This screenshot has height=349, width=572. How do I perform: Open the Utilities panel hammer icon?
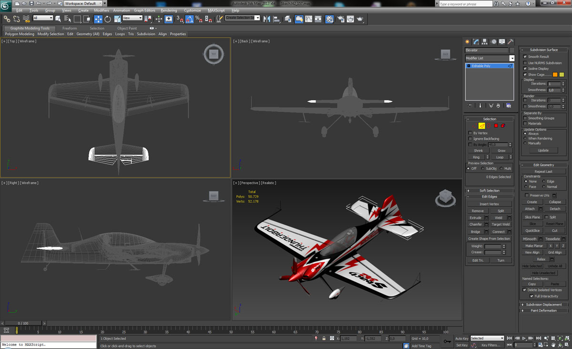click(x=510, y=42)
